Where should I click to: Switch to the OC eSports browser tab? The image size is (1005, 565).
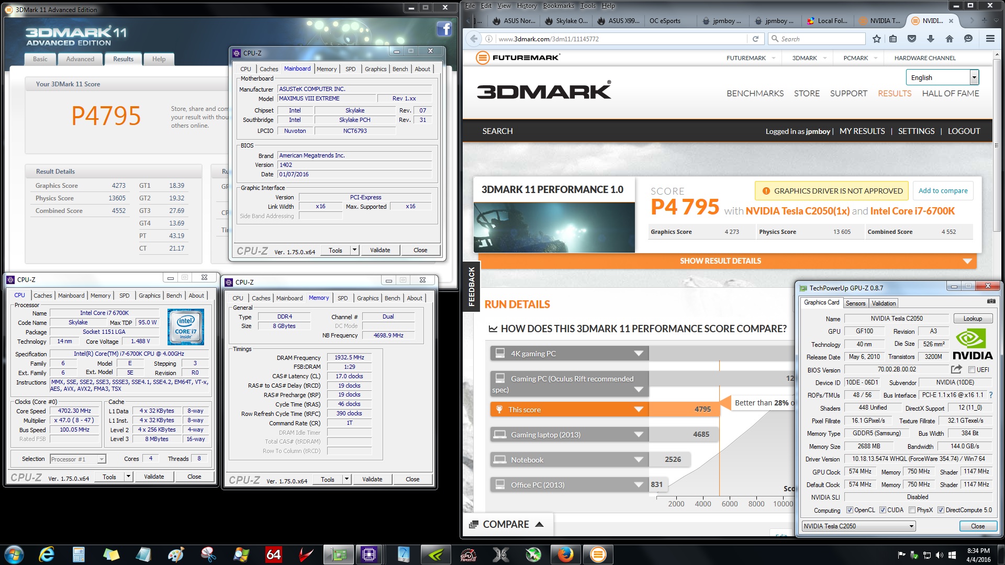click(x=665, y=21)
